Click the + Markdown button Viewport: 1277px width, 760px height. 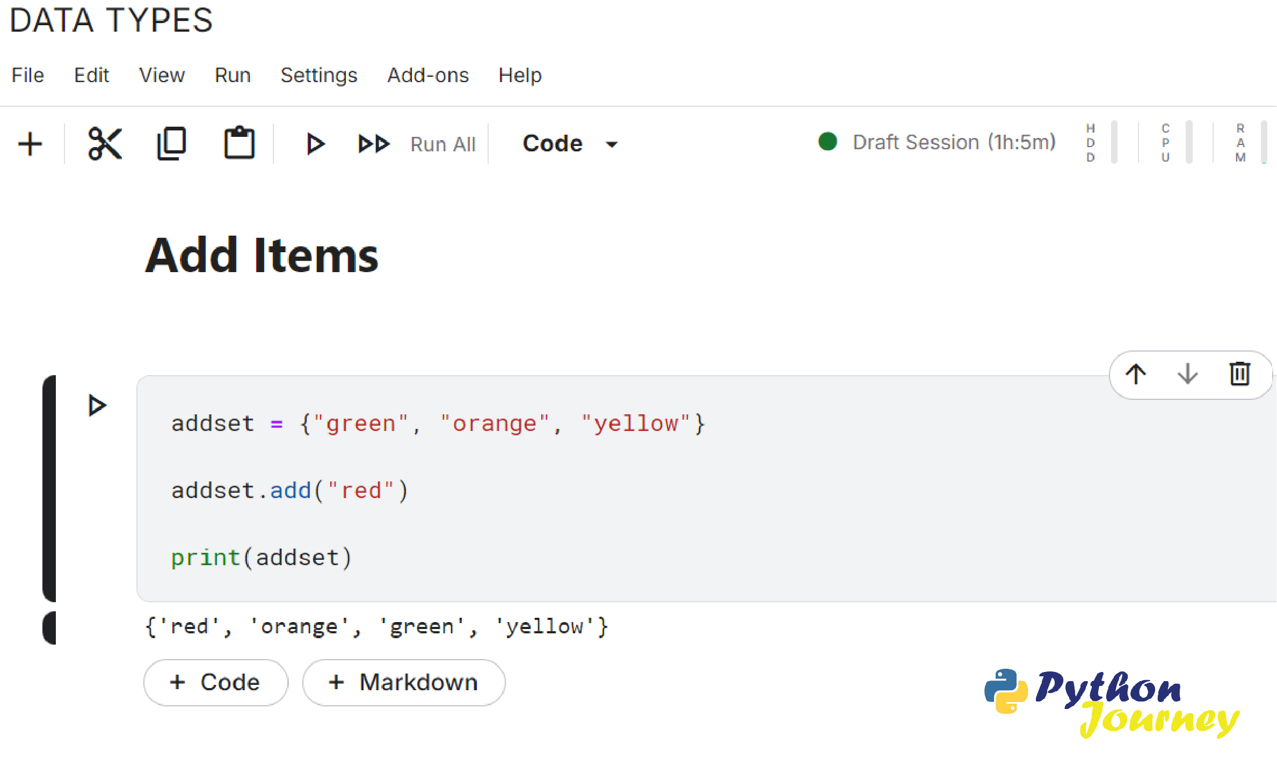403,682
